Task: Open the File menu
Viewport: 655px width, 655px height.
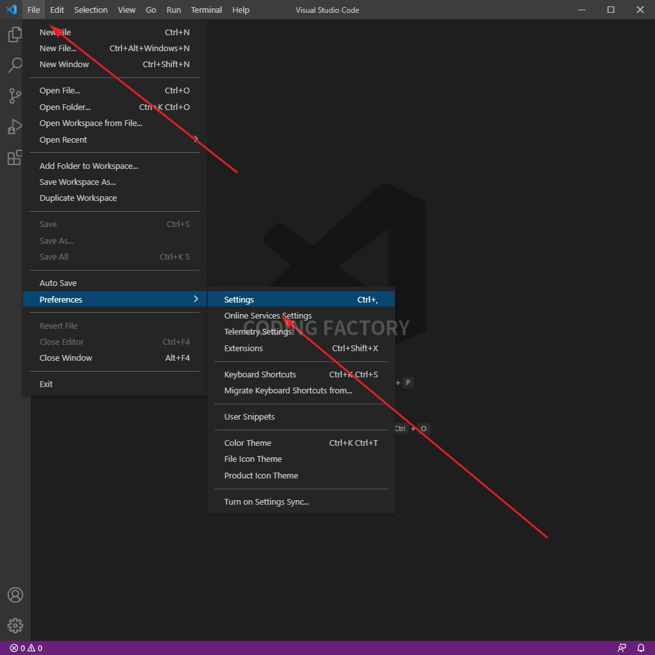Action: point(34,10)
